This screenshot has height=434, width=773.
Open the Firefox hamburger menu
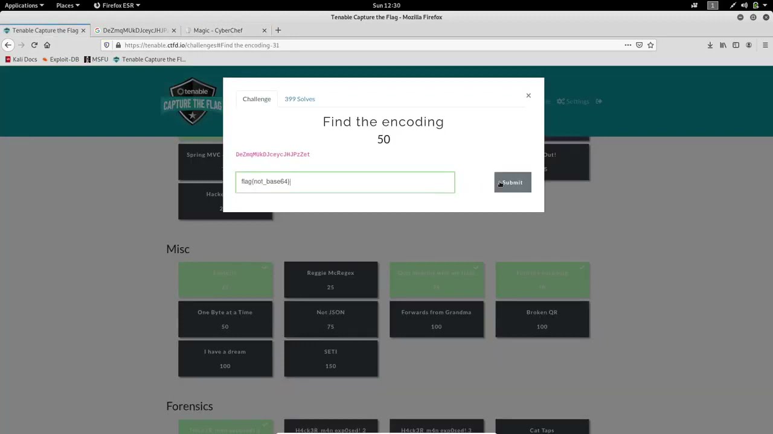point(765,45)
